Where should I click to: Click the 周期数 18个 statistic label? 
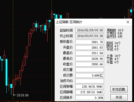click(115, 30)
